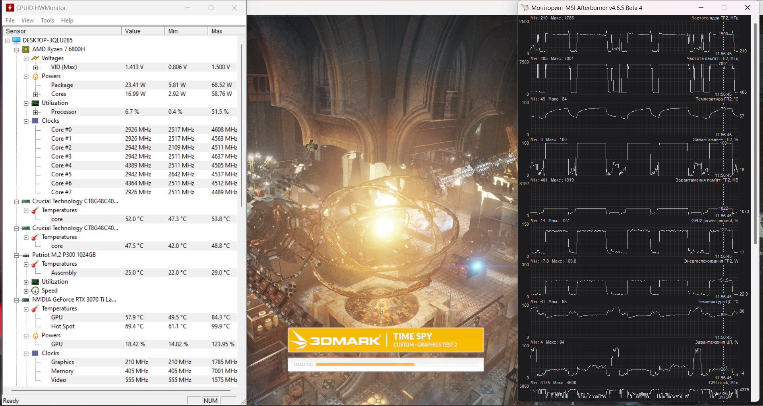Screen dimensions: 763x406
Task: Collapse the AMD Ryzen 7 6800H node
Action: click(x=17, y=50)
